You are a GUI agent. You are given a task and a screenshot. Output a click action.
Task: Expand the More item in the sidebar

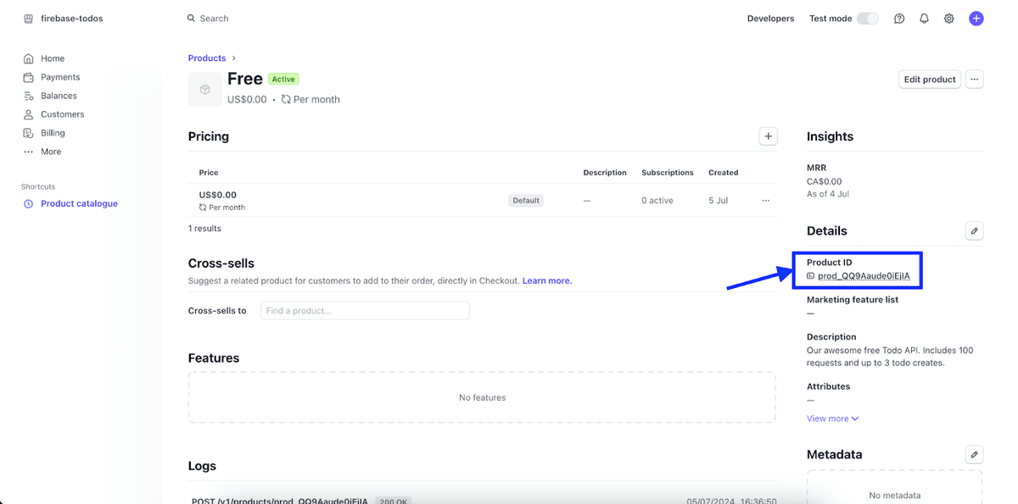click(x=51, y=151)
